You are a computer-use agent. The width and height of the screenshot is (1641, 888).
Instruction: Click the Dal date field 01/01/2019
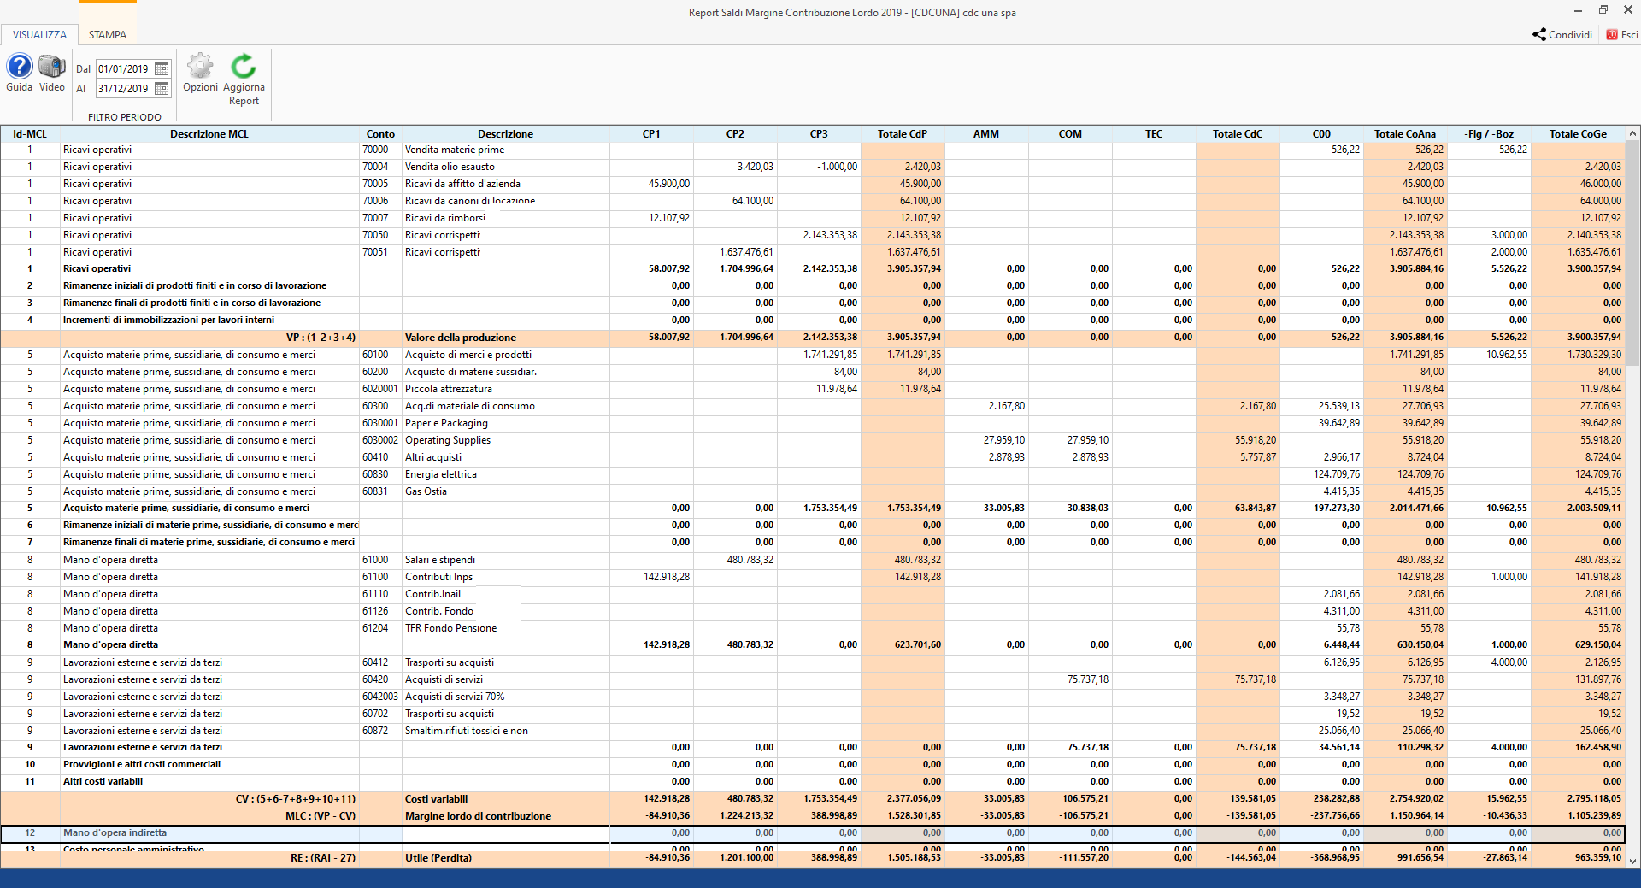click(x=124, y=69)
